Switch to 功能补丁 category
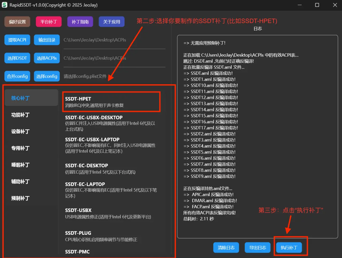342x258 pixels. tap(20, 115)
